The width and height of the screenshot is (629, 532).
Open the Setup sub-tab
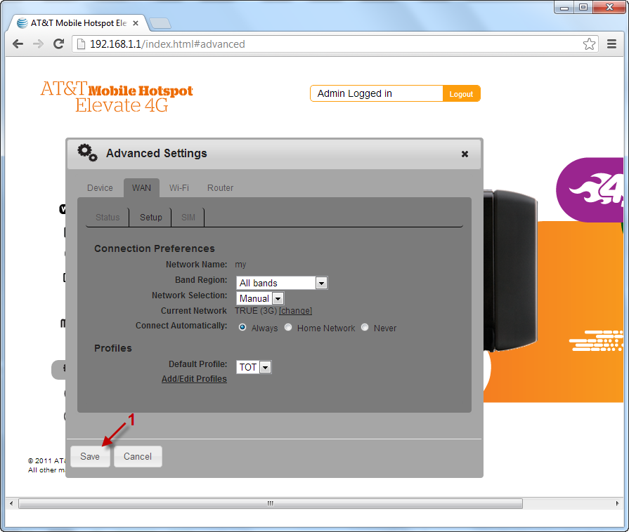pyautogui.click(x=151, y=217)
